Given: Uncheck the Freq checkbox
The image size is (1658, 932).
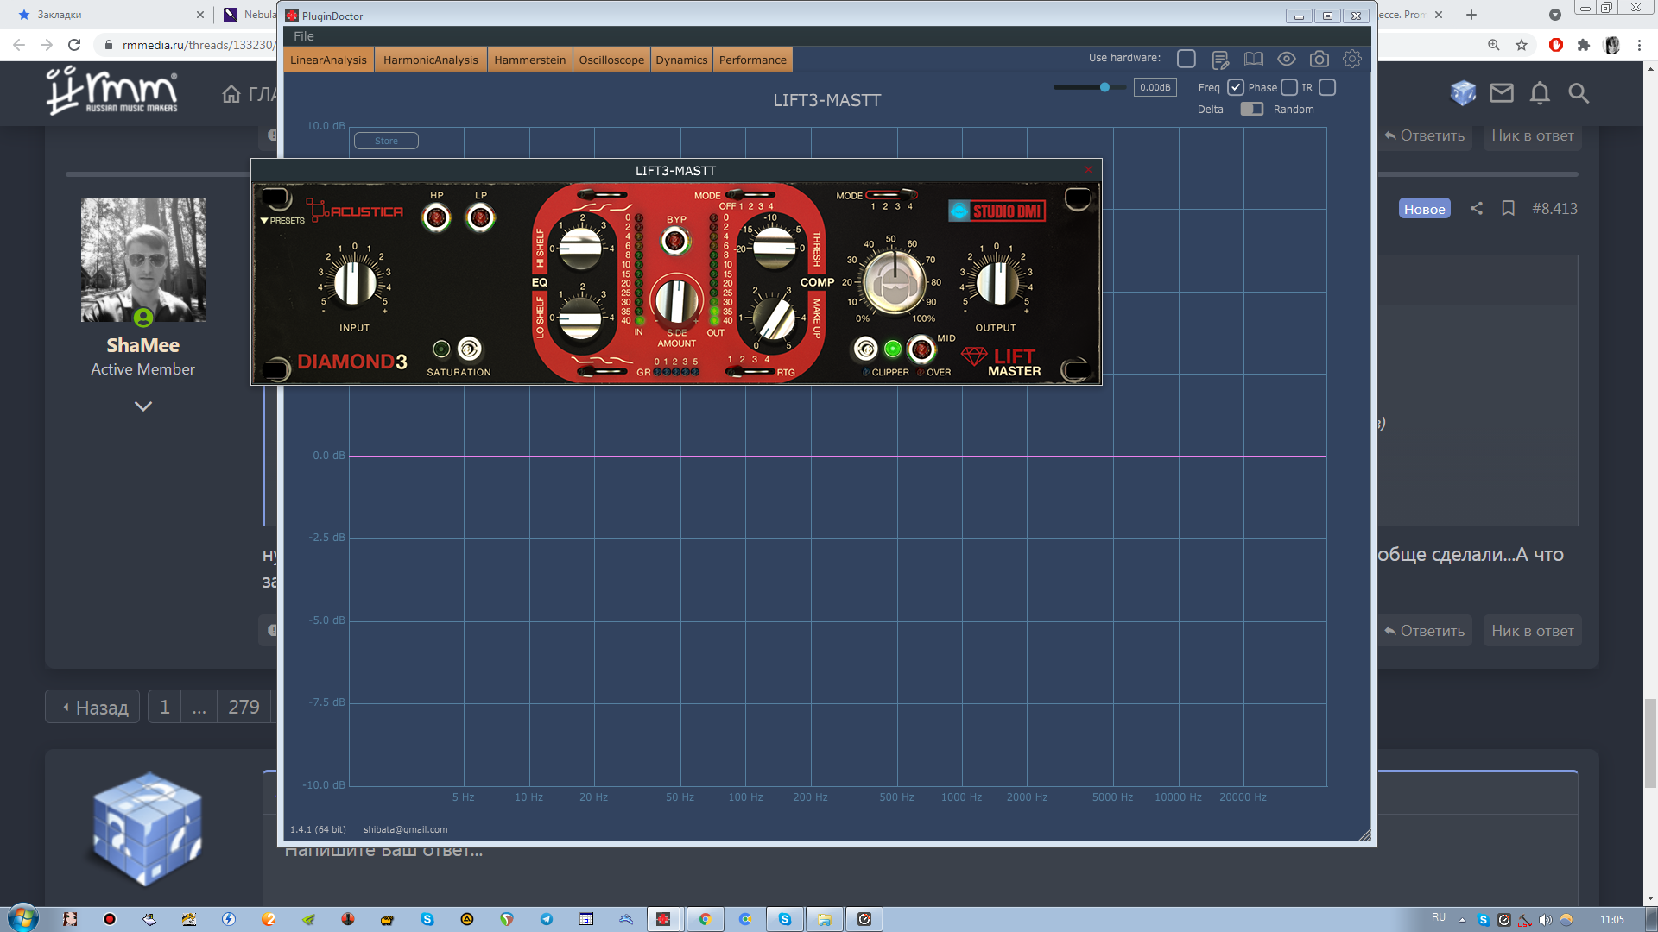Looking at the screenshot, I should (1235, 87).
